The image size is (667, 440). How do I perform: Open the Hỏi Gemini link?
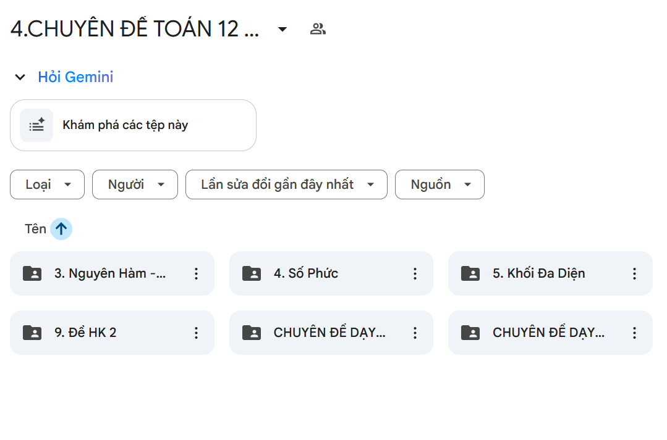click(x=75, y=77)
